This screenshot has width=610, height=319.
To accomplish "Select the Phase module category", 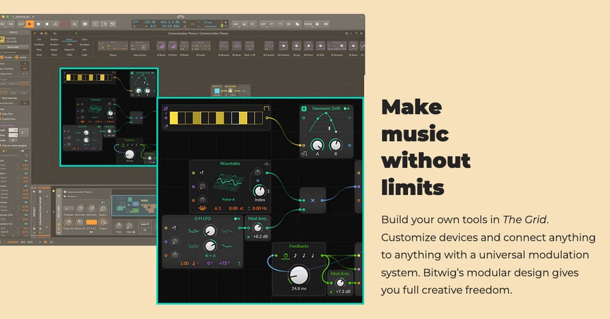I will 69,39.
